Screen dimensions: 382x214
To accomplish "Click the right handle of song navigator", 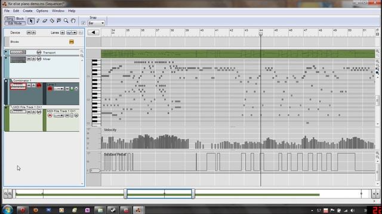I will tap(193, 194).
